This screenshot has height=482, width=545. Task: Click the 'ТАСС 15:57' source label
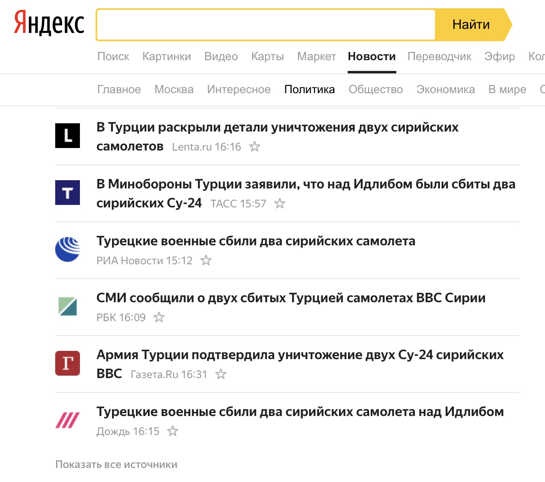pos(238,204)
